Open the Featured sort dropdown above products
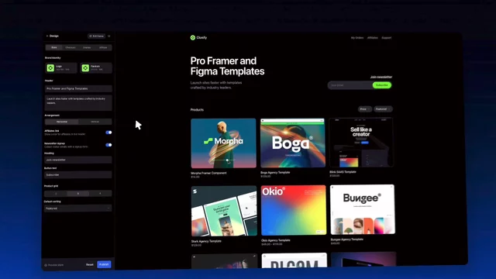Viewport: 496px width, 279px height. 383,109
